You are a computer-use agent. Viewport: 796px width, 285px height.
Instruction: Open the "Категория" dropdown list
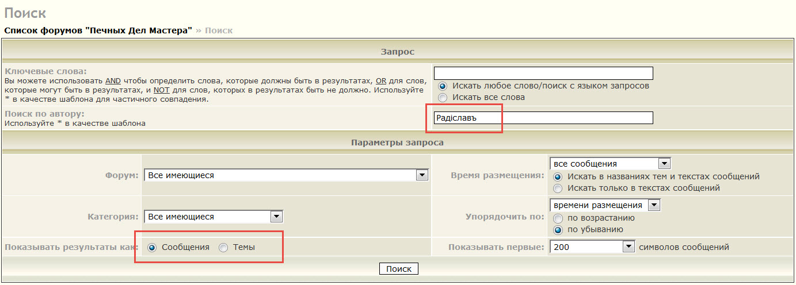pos(214,217)
